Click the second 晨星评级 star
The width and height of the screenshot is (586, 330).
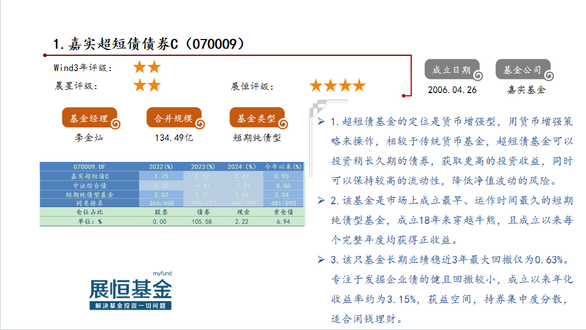coord(154,86)
